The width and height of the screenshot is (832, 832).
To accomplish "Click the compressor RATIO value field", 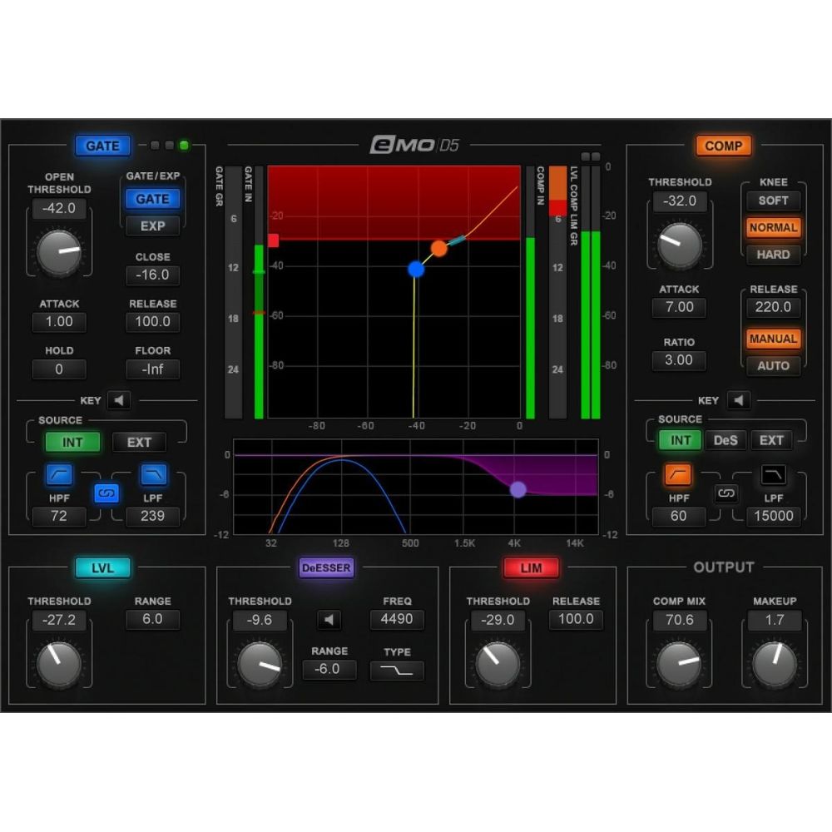I will tap(679, 360).
